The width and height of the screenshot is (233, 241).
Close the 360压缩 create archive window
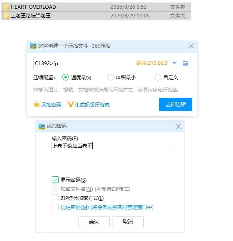(191, 46)
